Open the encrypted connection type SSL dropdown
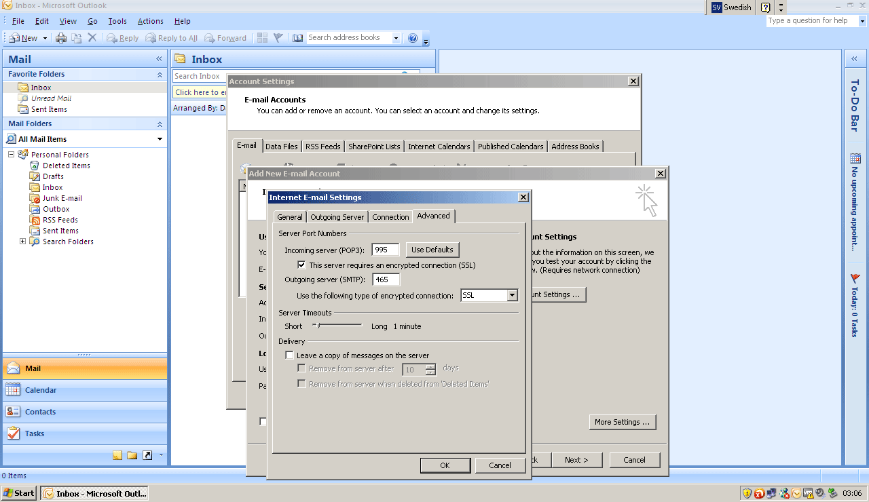The height and width of the screenshot is (502, 869). 513,296
